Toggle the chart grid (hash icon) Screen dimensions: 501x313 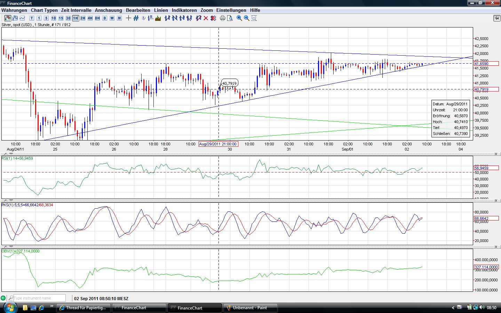click(x=136, y=18)
